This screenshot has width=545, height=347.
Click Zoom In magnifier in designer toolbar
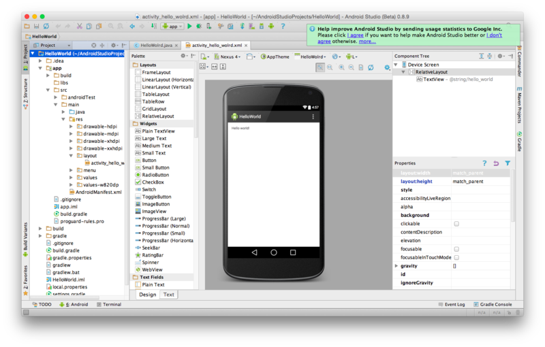342,67
